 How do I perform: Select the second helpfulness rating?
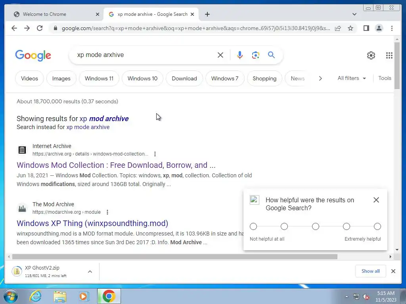coord(284,226)
